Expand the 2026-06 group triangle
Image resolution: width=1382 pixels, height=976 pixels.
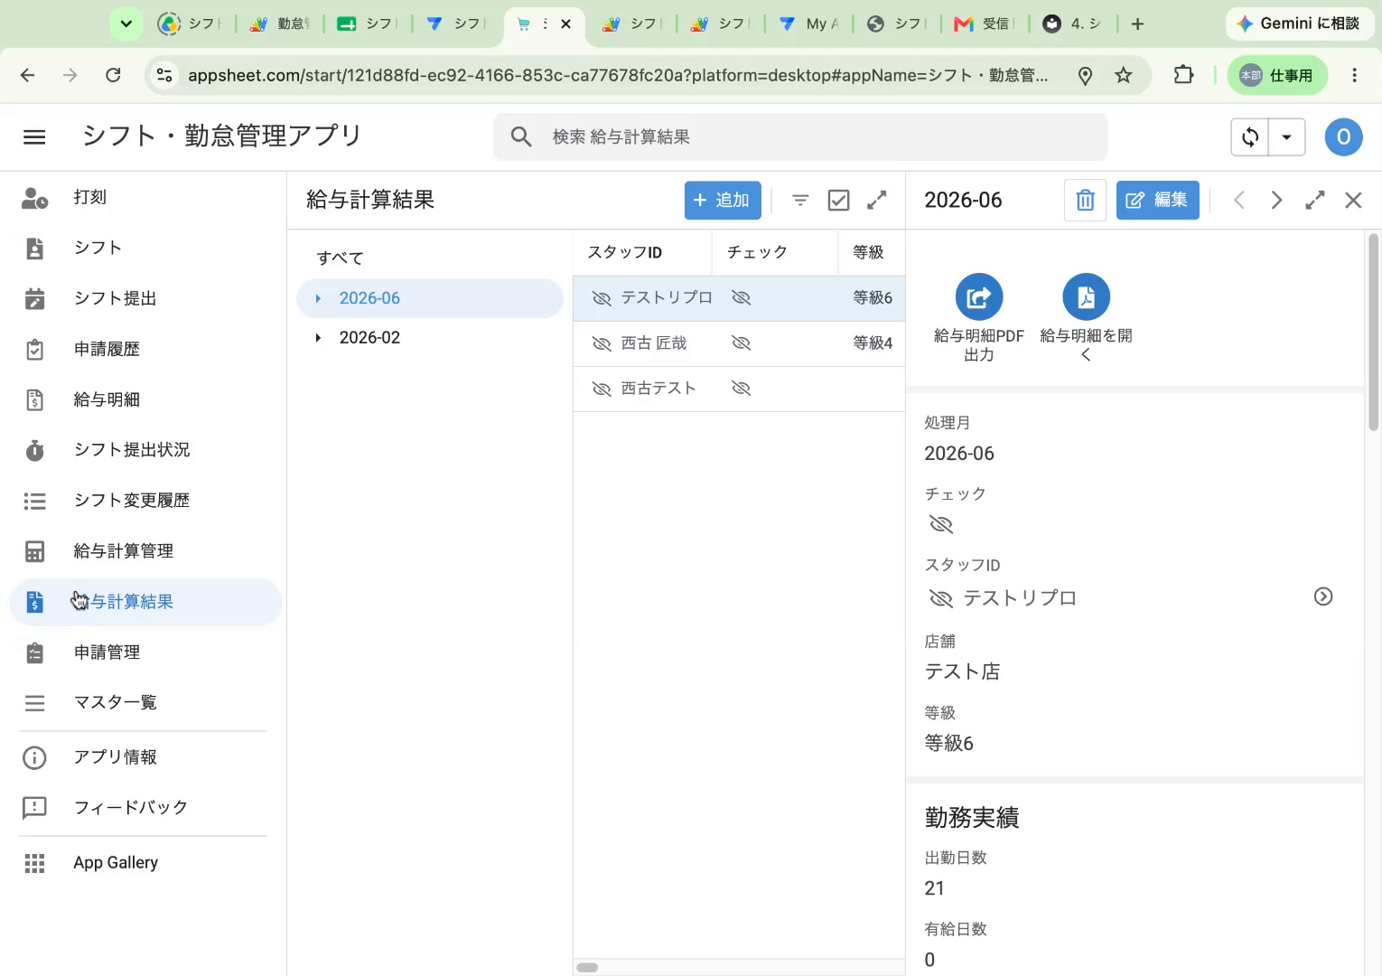pyautogui.click(x=318, y=298)
